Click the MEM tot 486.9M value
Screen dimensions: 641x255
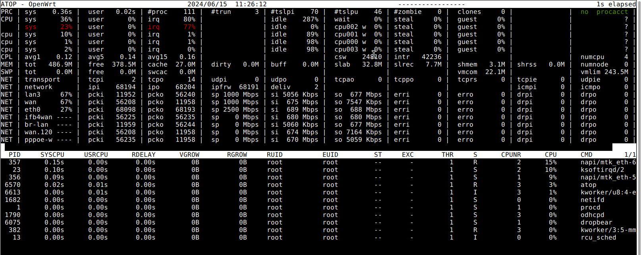tap(48, 65)
